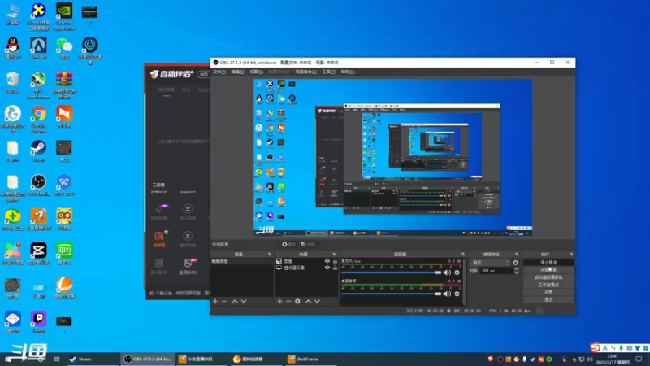Switch to WebFrame on the taskbar
The height and width of the screenshot is (366, 650).
[311, 359]
